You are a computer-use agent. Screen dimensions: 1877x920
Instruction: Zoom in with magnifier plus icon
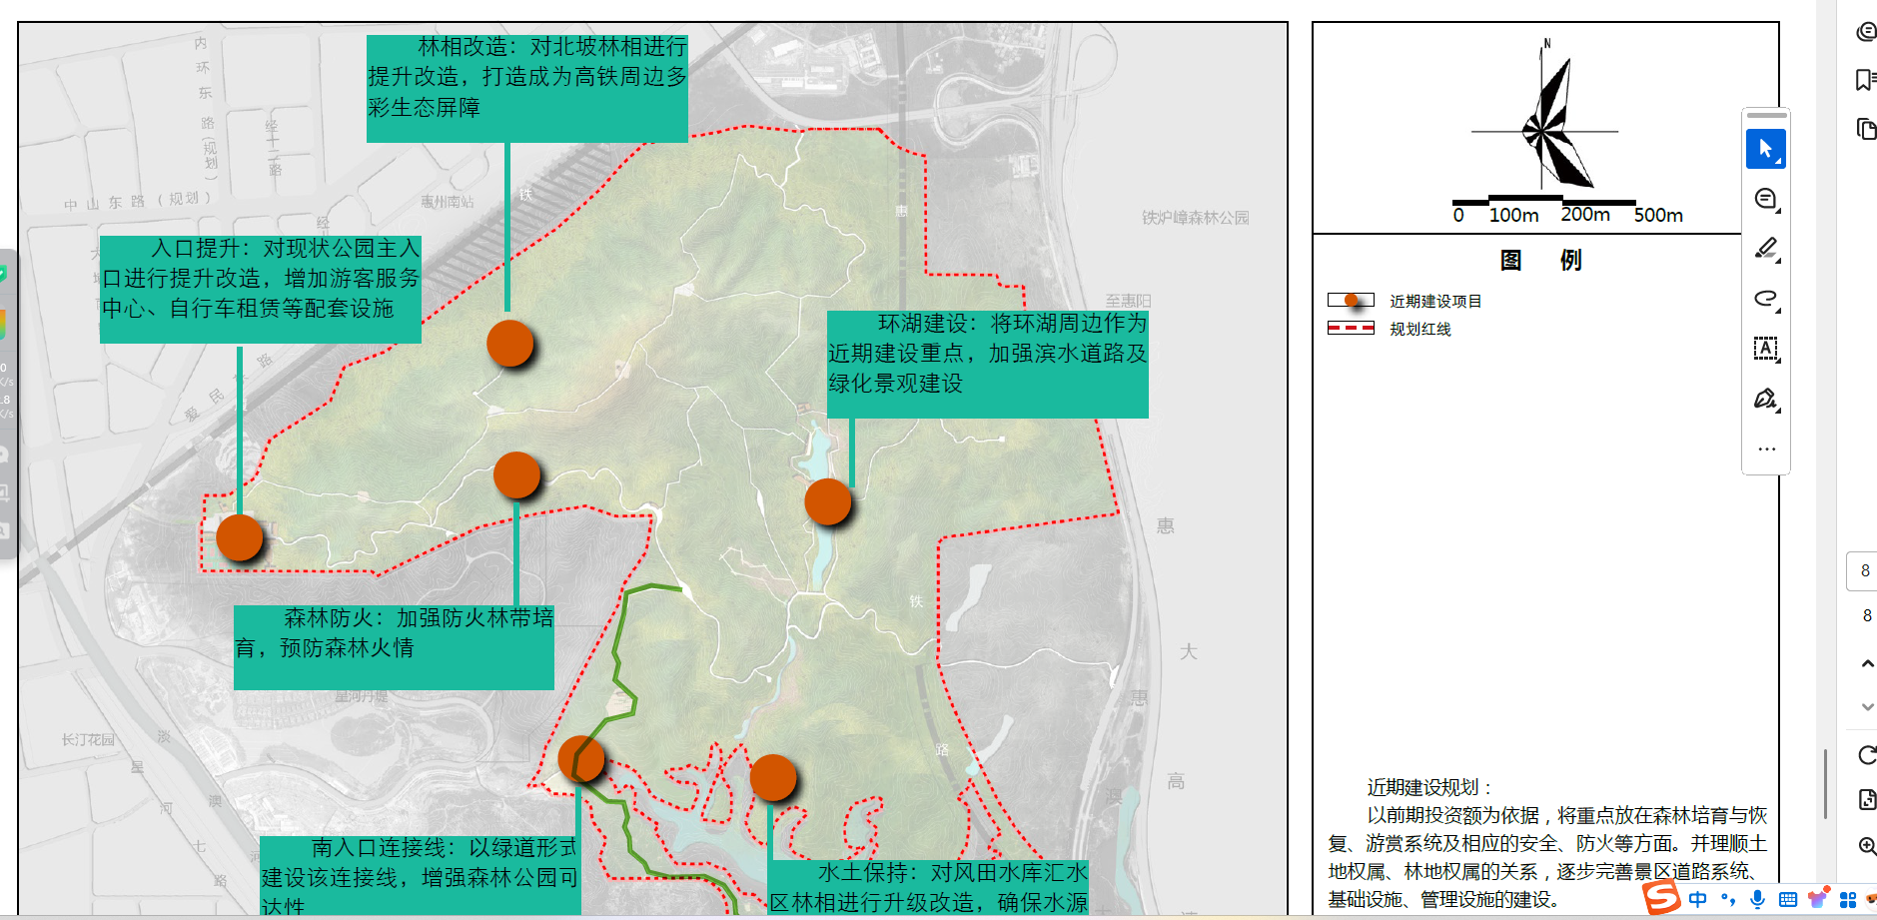tap(1866, 846)
